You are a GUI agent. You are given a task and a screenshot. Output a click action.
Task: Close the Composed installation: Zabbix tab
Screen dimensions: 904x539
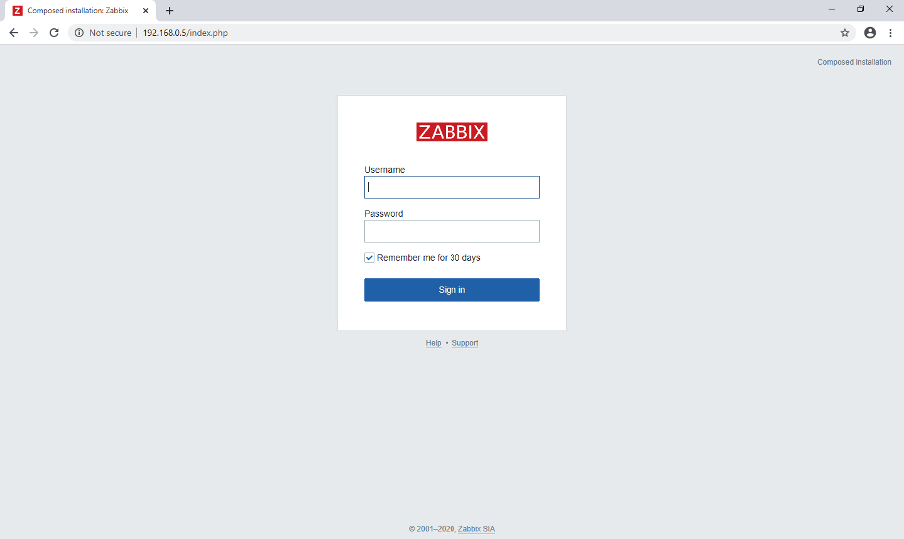coord(146,11)
